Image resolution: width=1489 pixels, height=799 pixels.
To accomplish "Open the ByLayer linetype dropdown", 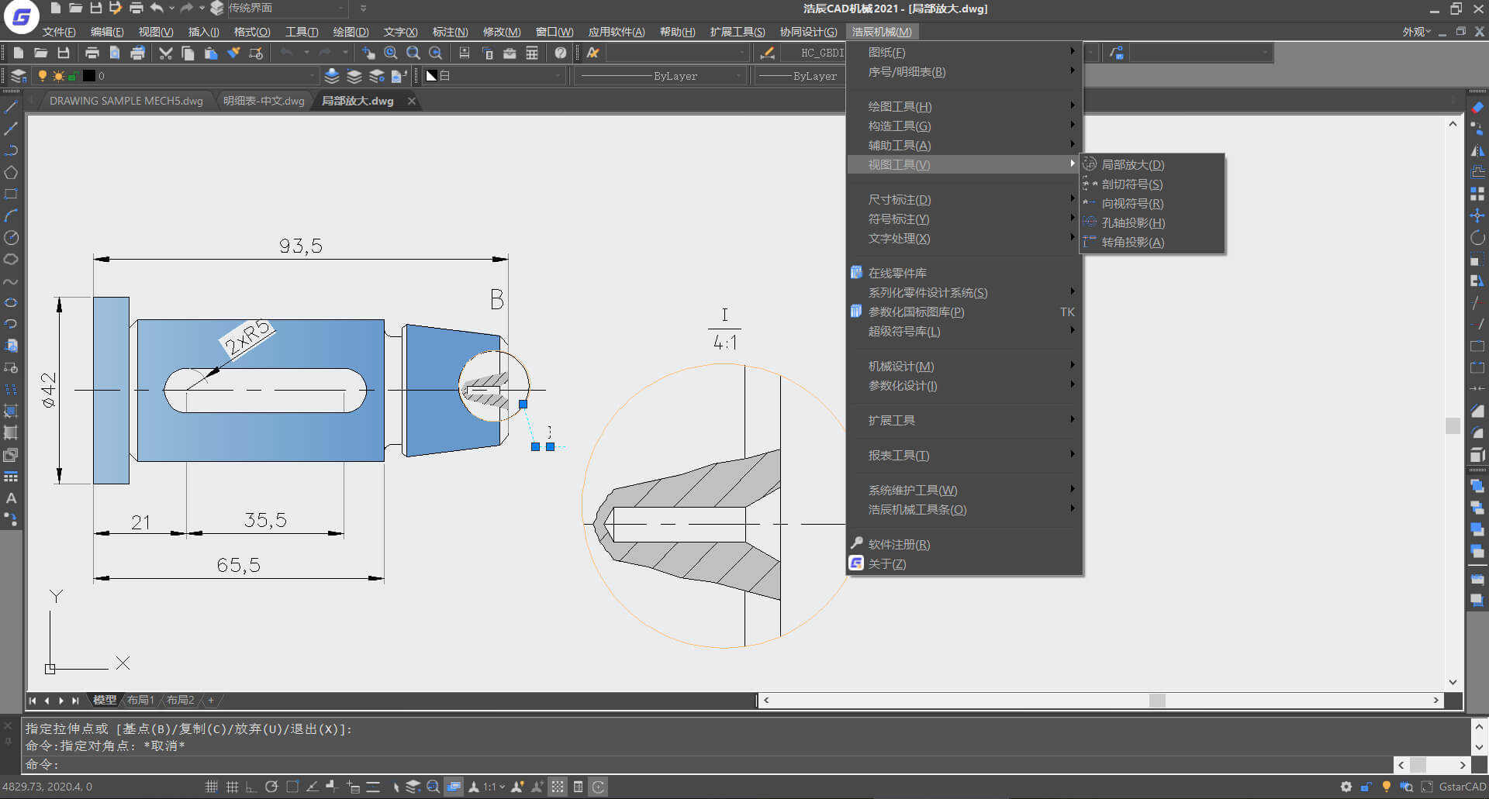I will pos(661,76).
